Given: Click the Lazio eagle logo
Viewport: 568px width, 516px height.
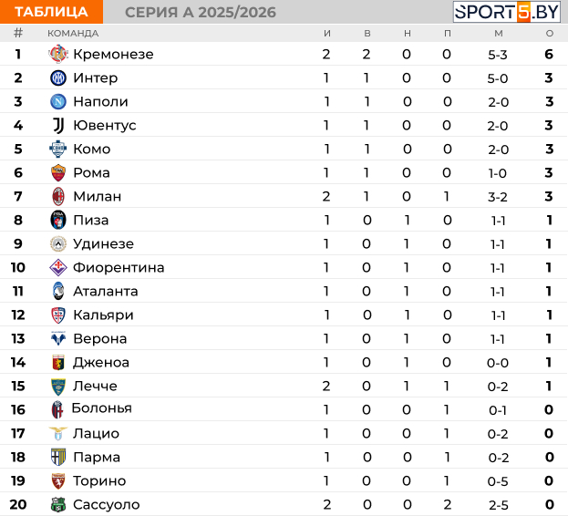Looking at the screenshot, I should tap(58, 433).
